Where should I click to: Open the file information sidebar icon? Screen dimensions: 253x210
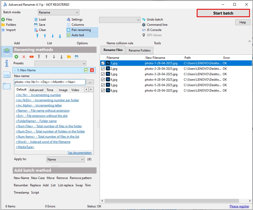[x=7, y=63]
